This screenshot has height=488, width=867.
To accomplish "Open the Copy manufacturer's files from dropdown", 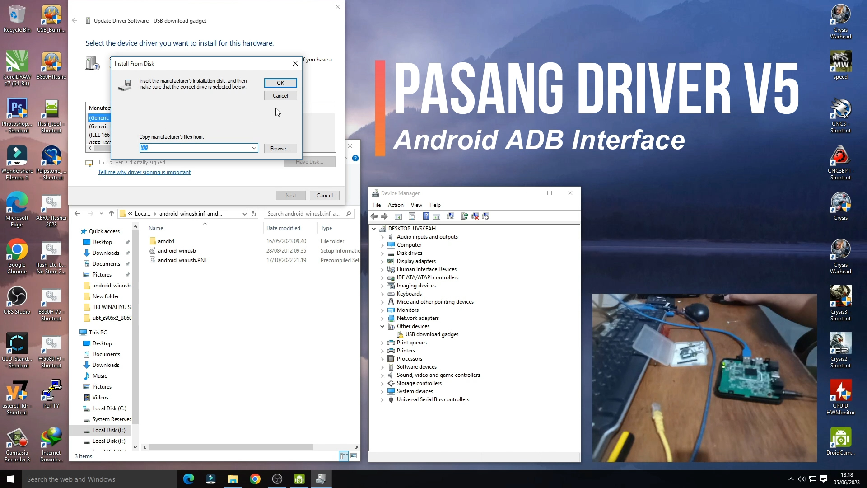I will click(x=254, y=148).
